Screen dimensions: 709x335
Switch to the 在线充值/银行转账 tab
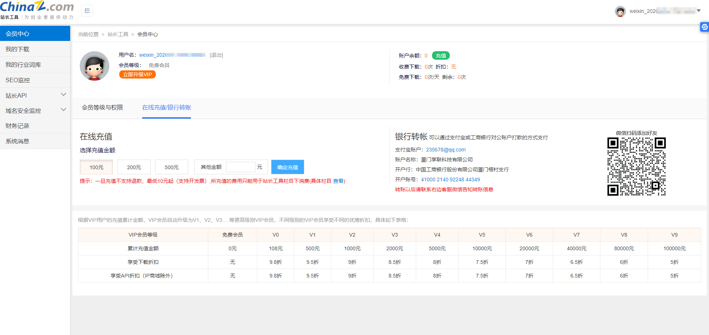(x=167, y=107)
